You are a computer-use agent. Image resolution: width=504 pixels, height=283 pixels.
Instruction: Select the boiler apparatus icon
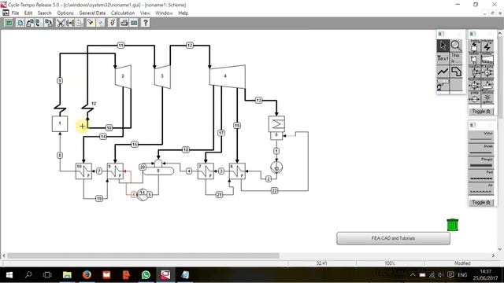[474, 46]
